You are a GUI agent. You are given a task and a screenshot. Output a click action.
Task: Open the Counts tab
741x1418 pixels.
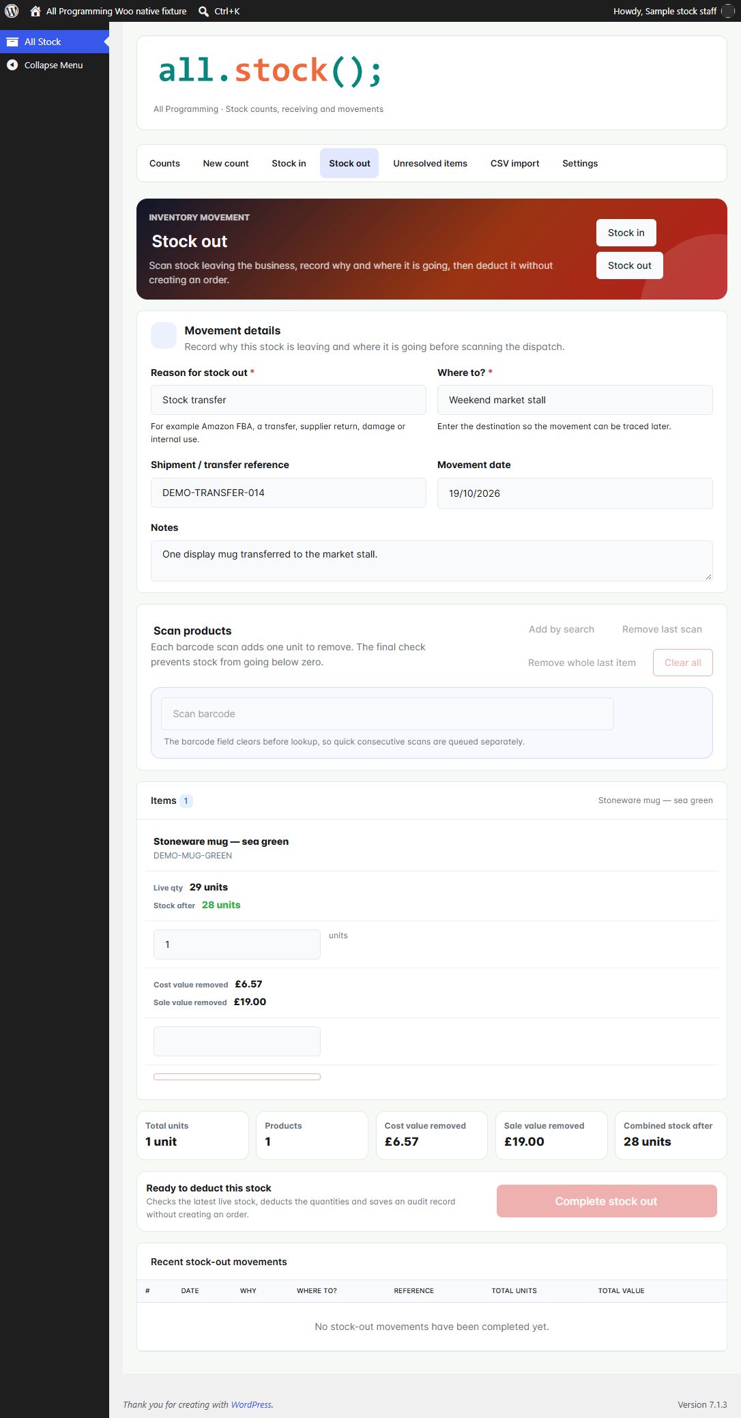coord(164,163)
